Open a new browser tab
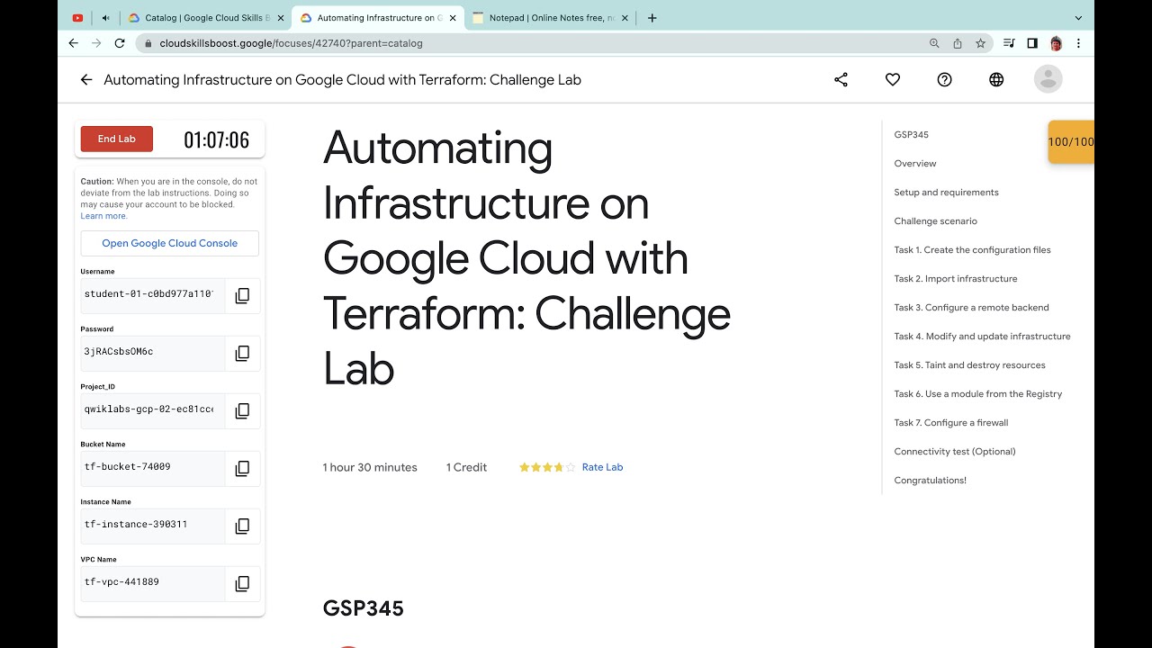The image size is (1152, 648). (652, 18)
